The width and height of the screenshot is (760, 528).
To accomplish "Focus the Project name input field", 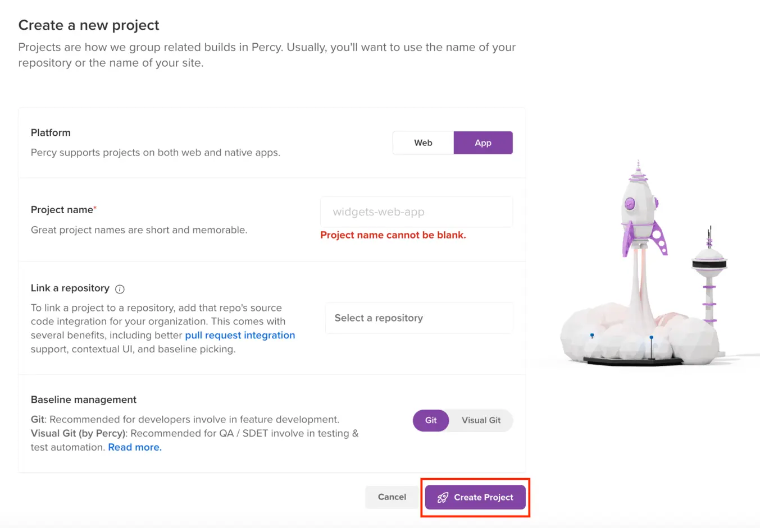I will pos(416,212).
